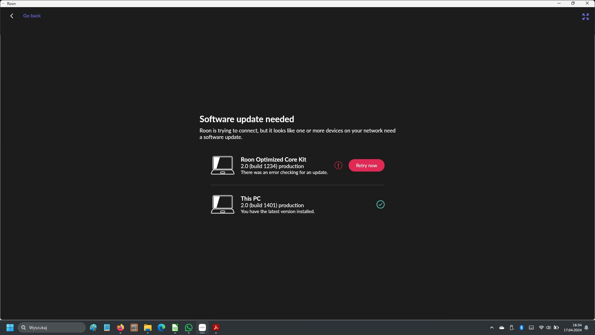Open the Windows Start menu
The image size is (595, 335).
click(10, 328)
